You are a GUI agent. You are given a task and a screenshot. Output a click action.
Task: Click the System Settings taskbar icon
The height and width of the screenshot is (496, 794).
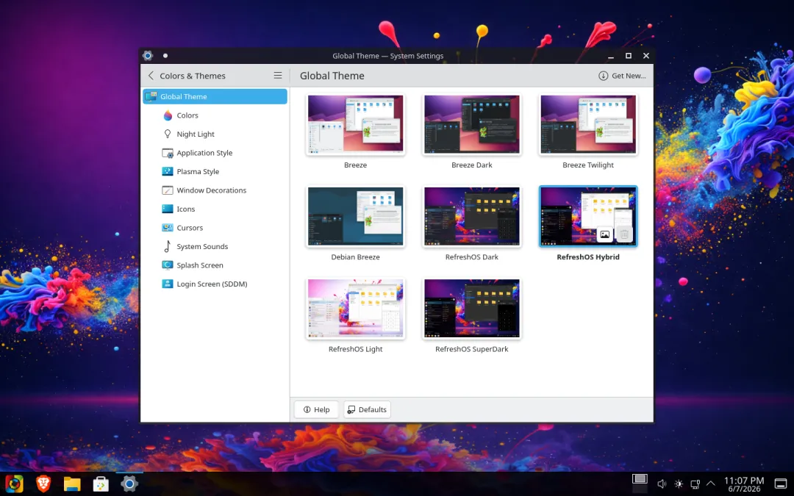click(x=129, y=484)
